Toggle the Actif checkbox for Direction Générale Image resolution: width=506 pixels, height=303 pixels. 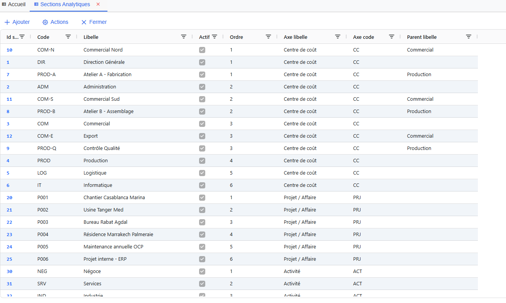[202, 62]
